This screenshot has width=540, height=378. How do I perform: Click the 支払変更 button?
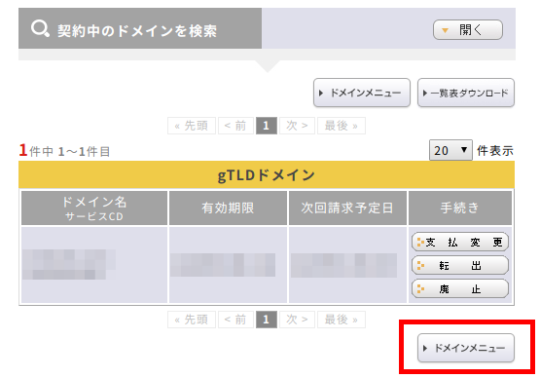(x=460, y=243)
